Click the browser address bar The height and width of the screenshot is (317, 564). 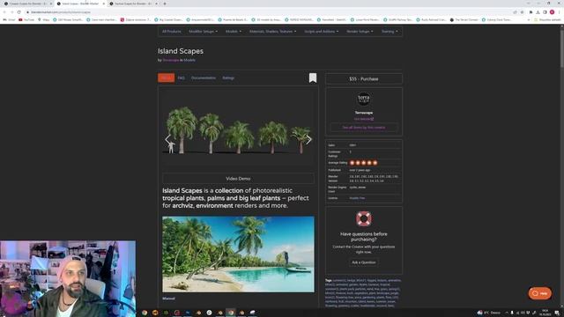pyautogui.click(x=270, y=11)
